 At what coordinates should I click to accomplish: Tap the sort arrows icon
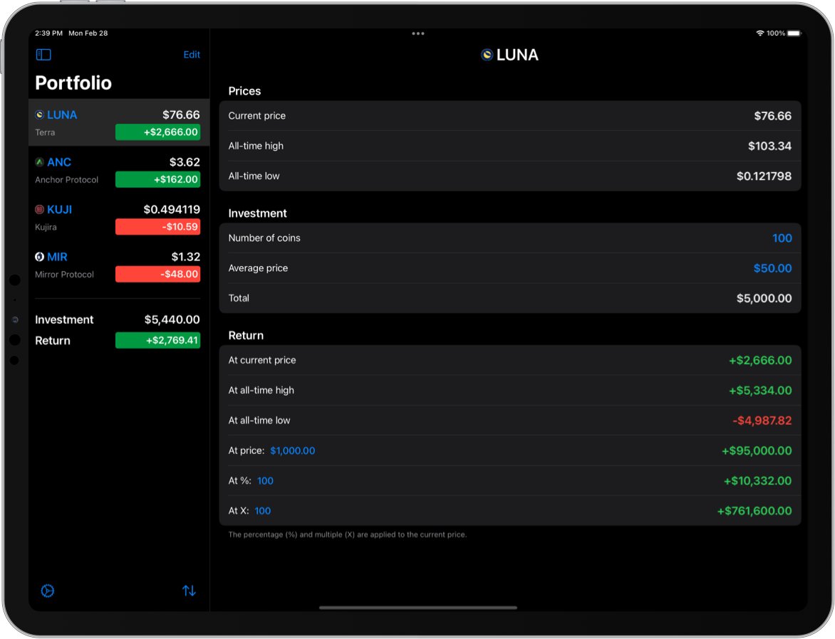tap(189, 591)
